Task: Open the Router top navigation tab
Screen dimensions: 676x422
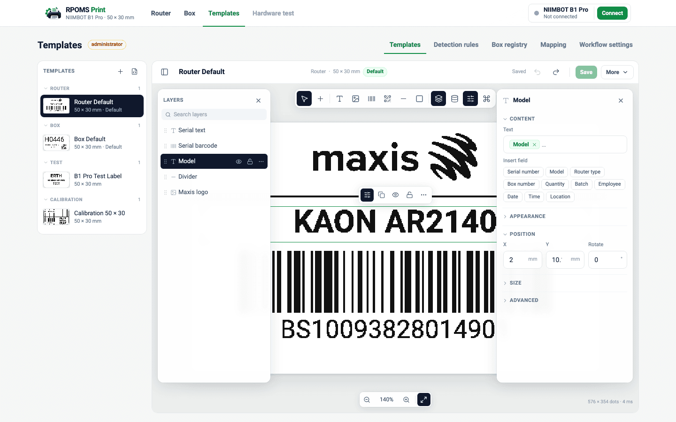Action: tap(161, 13)
